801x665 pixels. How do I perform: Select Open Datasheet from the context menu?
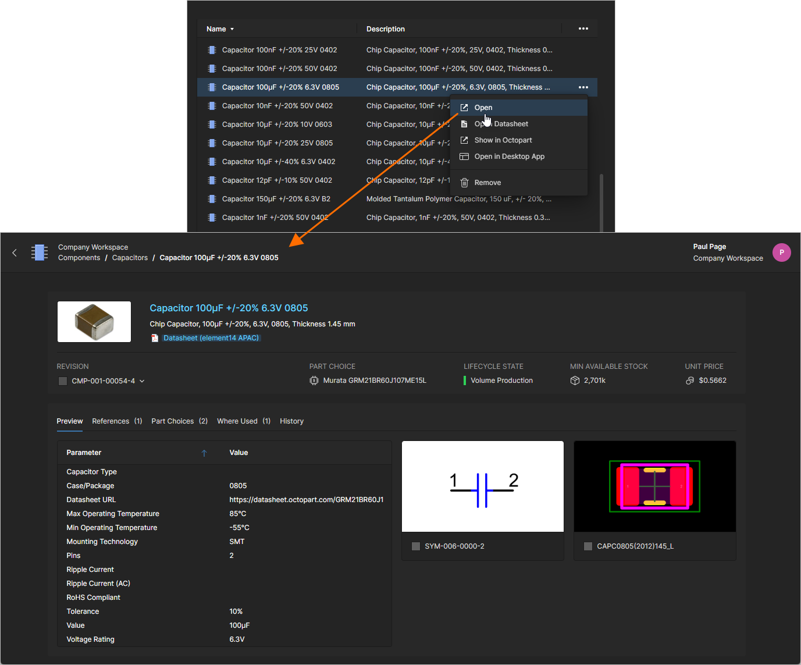[501, 123]
